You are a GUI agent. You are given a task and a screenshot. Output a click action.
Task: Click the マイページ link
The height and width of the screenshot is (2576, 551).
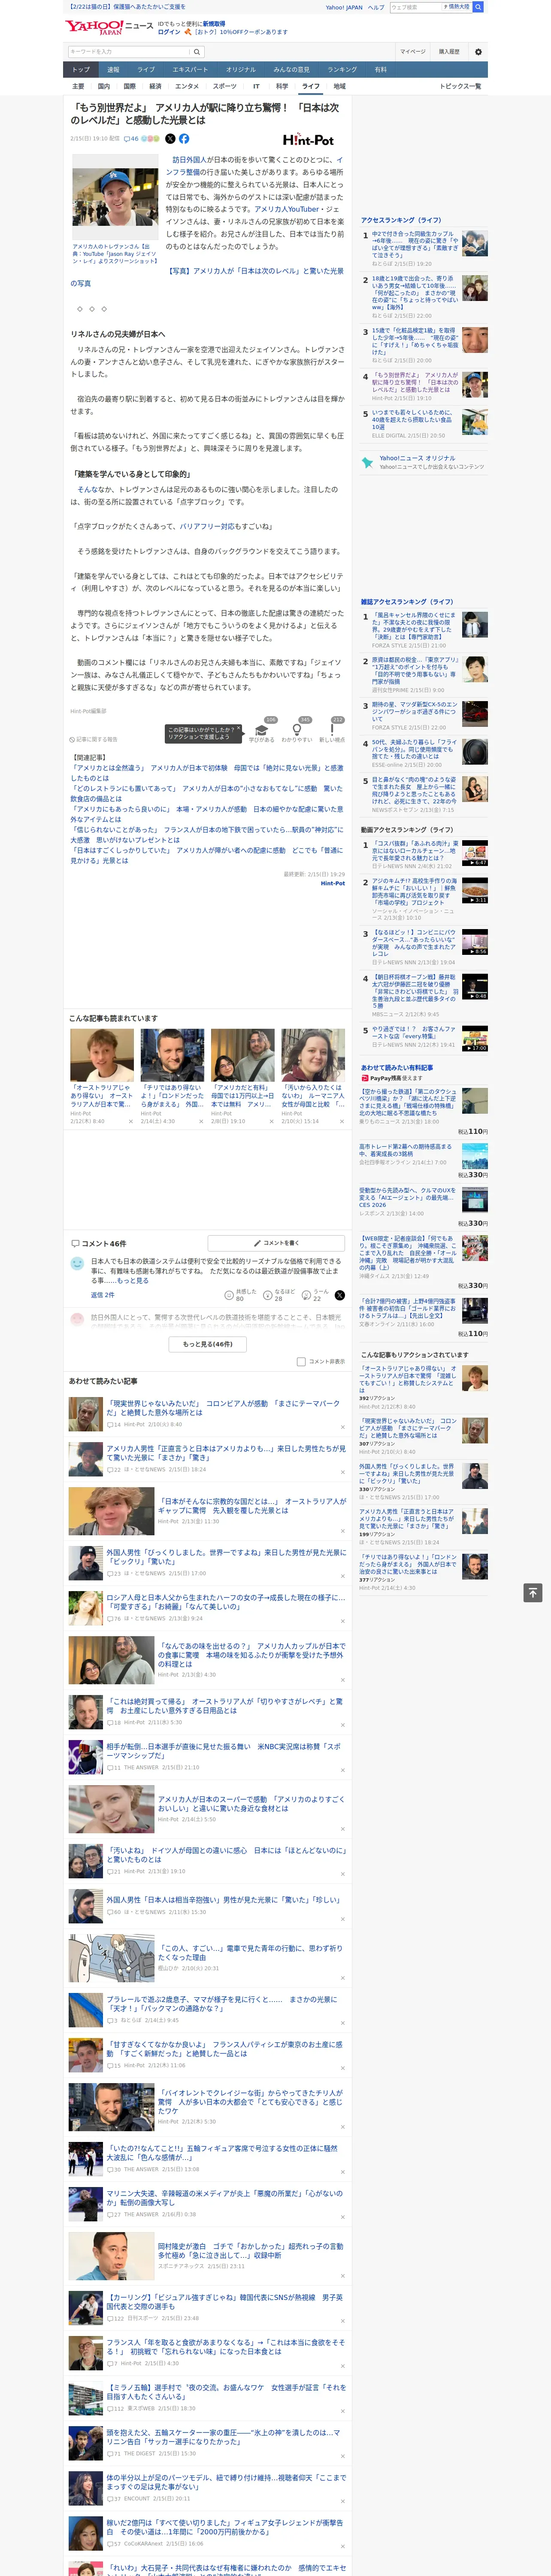point(412,52)
